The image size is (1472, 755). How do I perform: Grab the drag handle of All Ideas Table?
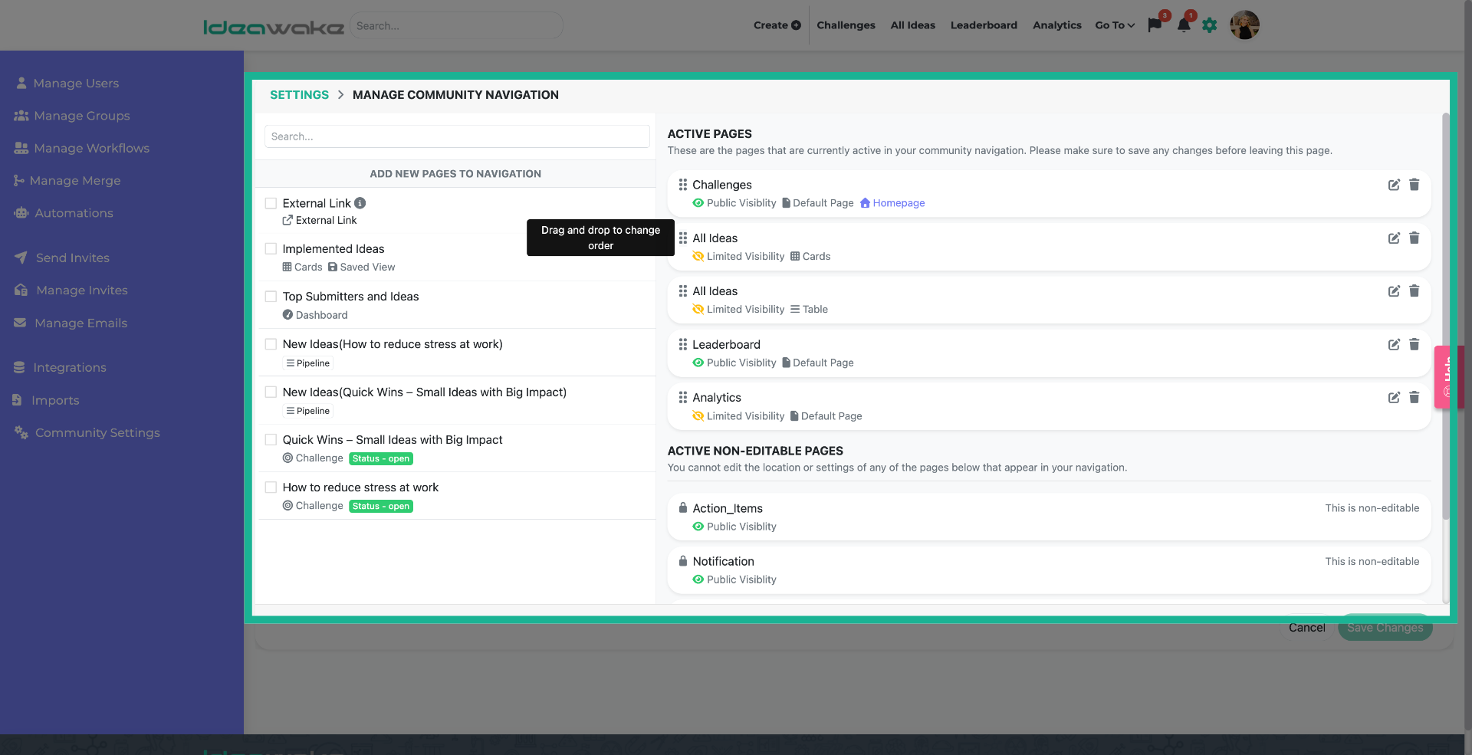682,291
